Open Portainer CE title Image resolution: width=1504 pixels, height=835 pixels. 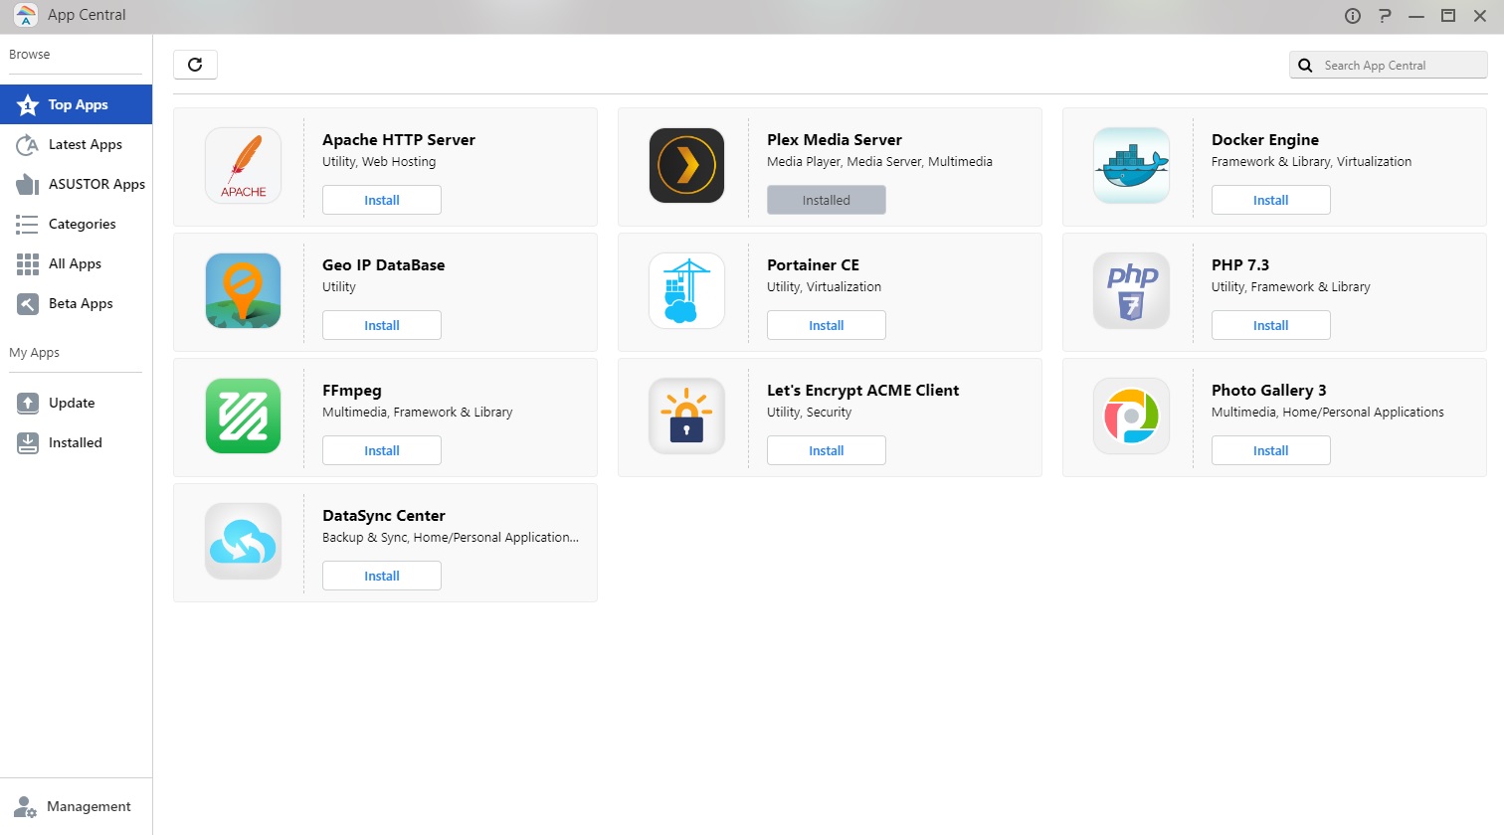813,265
